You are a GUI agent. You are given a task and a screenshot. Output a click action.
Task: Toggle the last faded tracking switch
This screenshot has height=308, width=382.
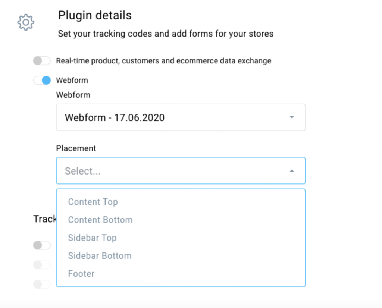tap(42, 284)
